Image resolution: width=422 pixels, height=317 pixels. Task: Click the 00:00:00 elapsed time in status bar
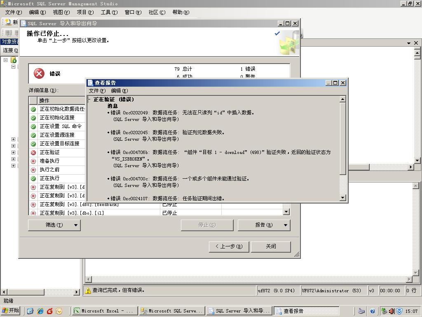390,291
